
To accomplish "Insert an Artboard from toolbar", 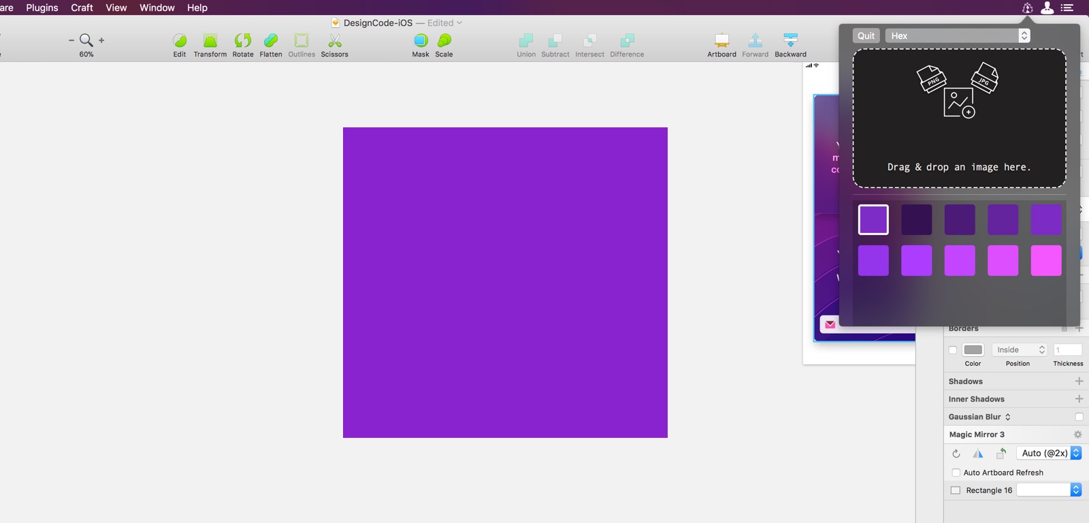I will (722, 41).
